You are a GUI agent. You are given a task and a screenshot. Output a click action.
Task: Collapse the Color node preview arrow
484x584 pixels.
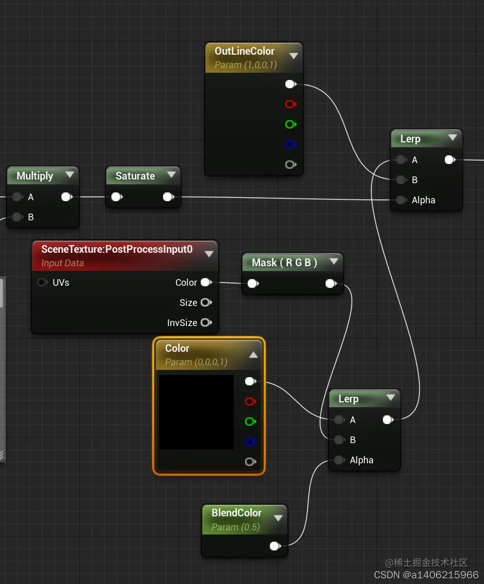pos(253,354)
